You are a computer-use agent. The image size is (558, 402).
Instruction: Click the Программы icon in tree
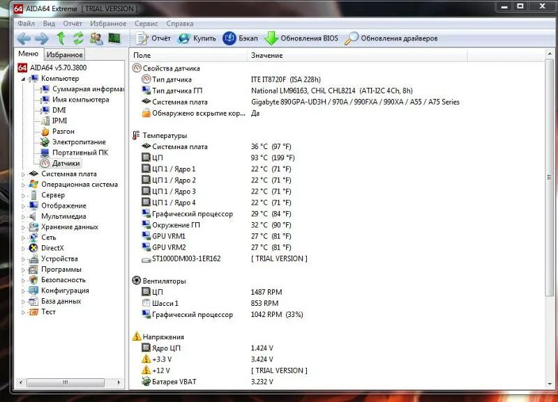click(33, 270)
